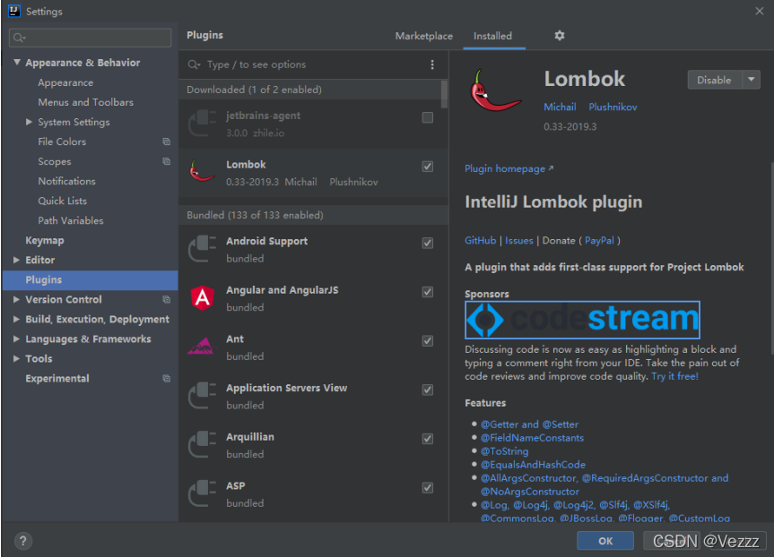Click the Application Servers View plugin icon

click(203, 396)
